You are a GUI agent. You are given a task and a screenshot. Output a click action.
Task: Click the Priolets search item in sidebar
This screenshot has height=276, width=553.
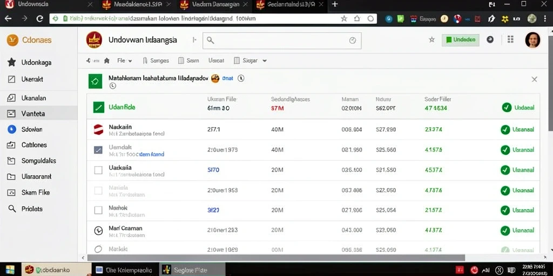25,209
